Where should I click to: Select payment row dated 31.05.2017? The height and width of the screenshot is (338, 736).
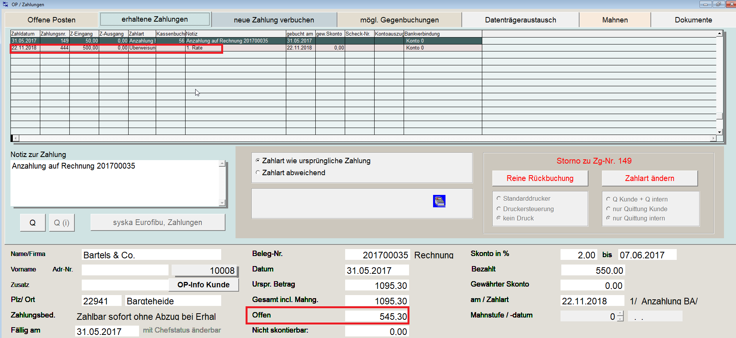246,41
